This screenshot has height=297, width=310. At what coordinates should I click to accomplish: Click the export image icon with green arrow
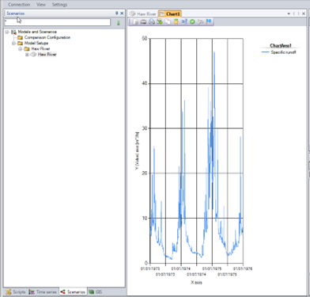click(x=160, y=21)
